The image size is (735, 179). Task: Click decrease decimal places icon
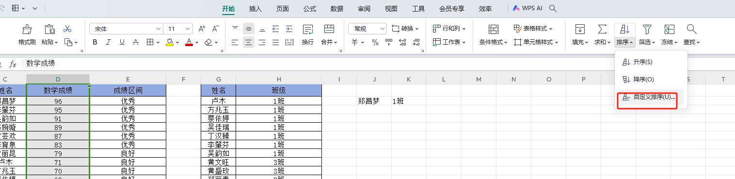[416, 42]
